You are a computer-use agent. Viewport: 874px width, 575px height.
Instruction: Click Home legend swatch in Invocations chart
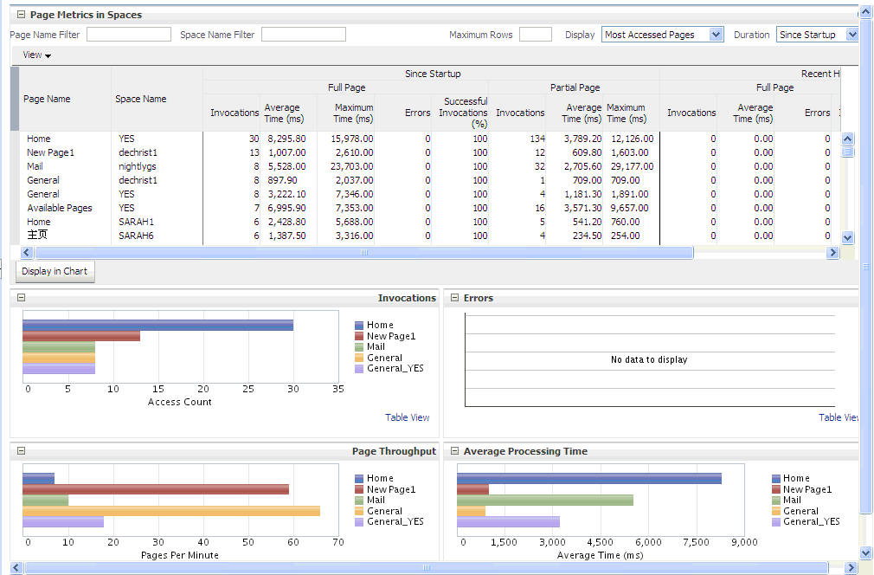tap(360, 326)
